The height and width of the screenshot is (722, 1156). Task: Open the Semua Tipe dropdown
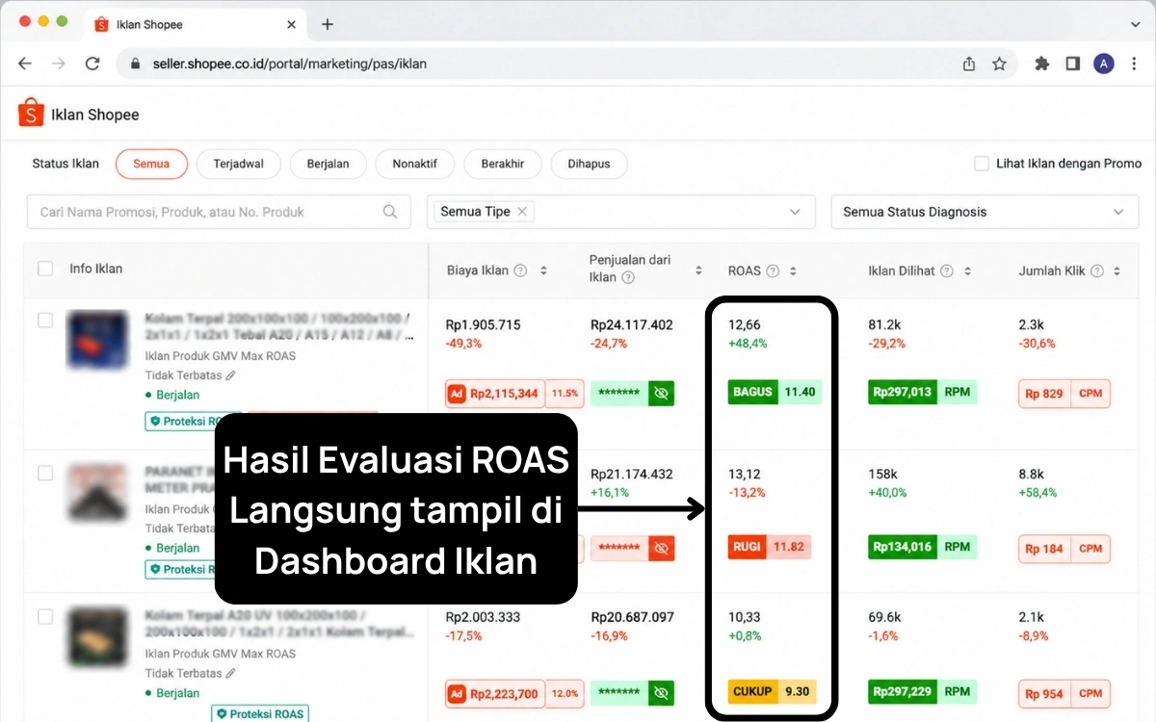(621, 212)
